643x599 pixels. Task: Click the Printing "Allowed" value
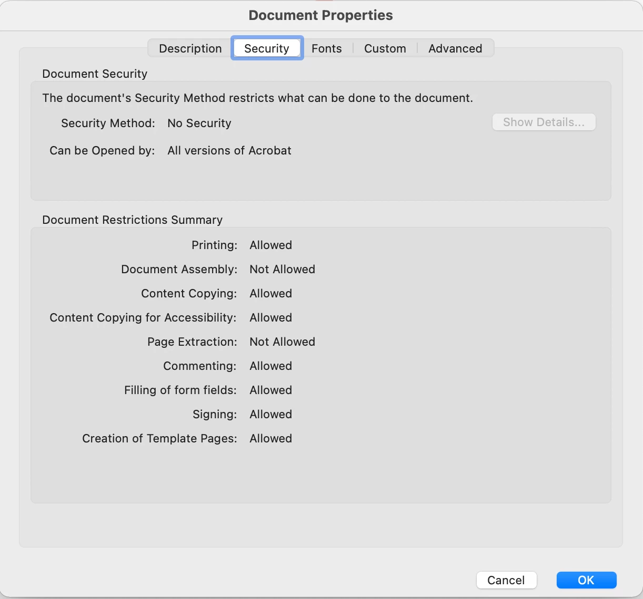click(x=270, y=245)
